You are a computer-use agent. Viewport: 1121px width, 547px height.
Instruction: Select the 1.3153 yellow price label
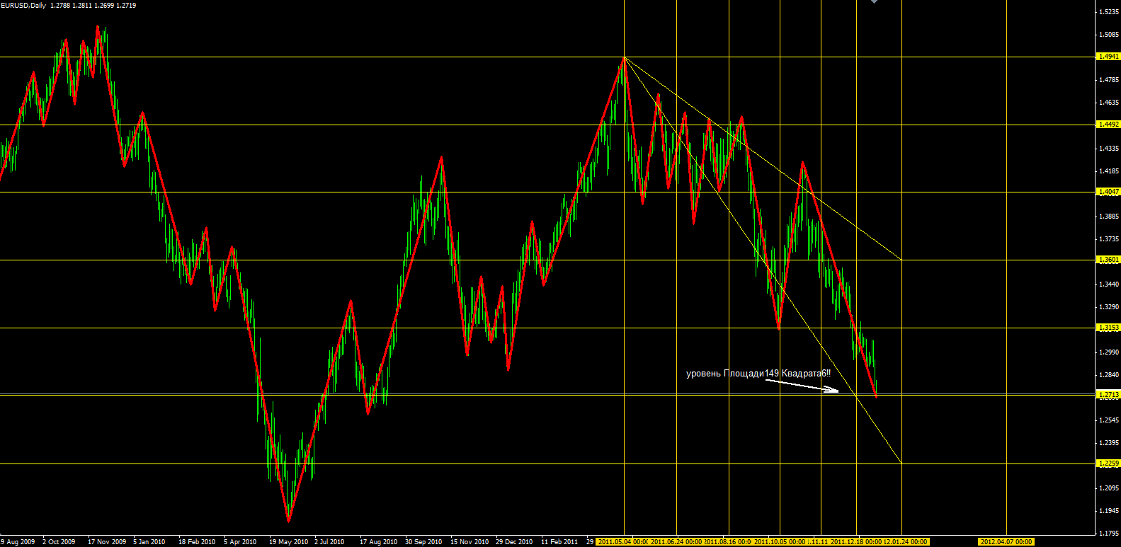pos(1108,328)
